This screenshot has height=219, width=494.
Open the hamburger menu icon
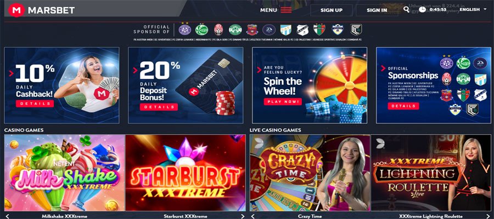286,10
